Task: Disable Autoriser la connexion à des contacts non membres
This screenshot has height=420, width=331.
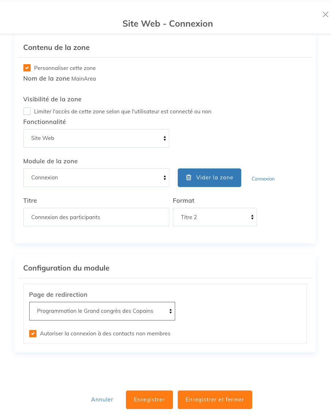Action: click(x=33, y=334)
